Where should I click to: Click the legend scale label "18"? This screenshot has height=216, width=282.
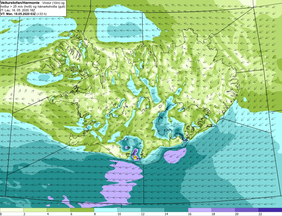[x=213, y=214]
